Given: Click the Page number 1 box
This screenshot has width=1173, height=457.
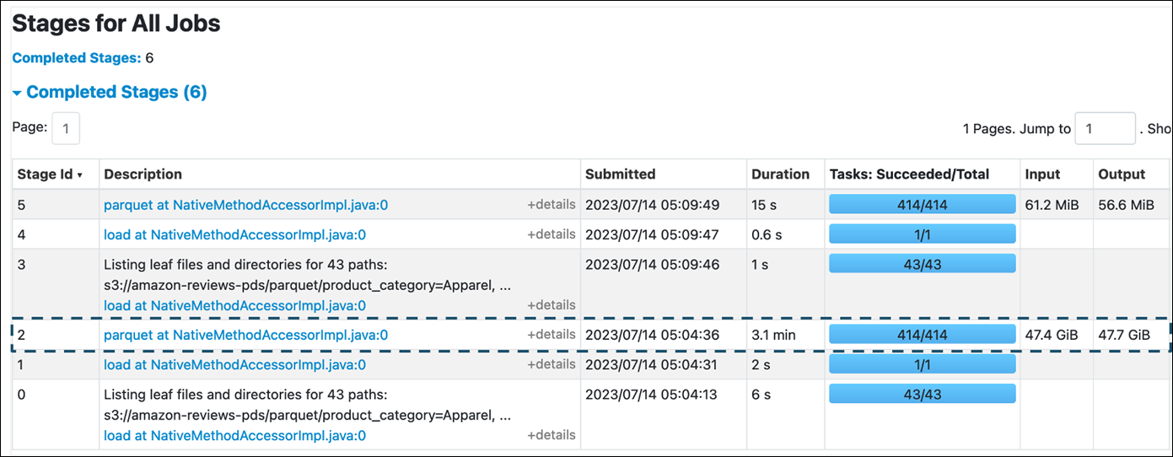Looking at the screenshot, I should (x=66, y=129).
